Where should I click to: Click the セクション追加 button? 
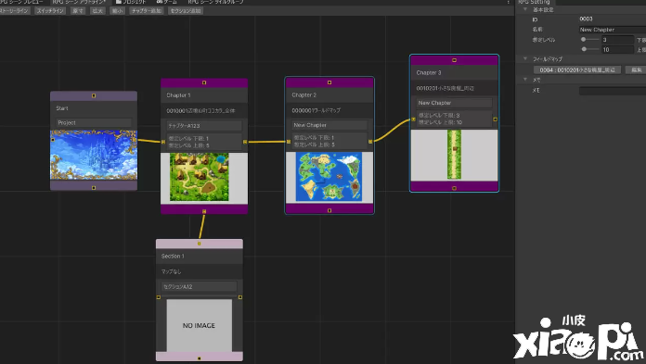[186, 11]
